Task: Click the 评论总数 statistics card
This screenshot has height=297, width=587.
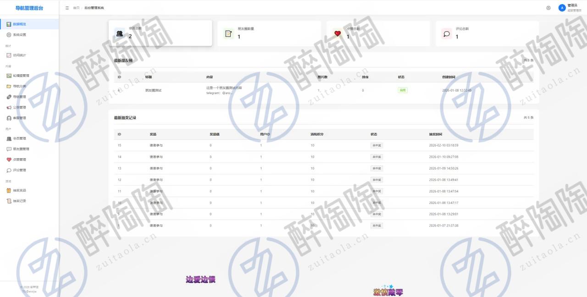Action: [x=487, y=33]
